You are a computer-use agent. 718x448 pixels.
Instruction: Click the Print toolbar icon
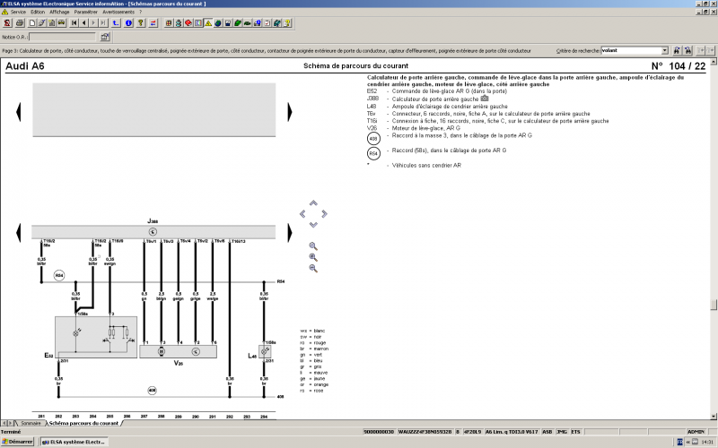(x=20, y=23)
